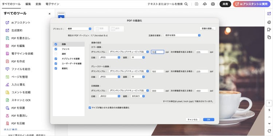Screen dimensions: 273x136
Task: Toggle the オブジェクトを破棄 checkbox
Action: pos(56,59)
